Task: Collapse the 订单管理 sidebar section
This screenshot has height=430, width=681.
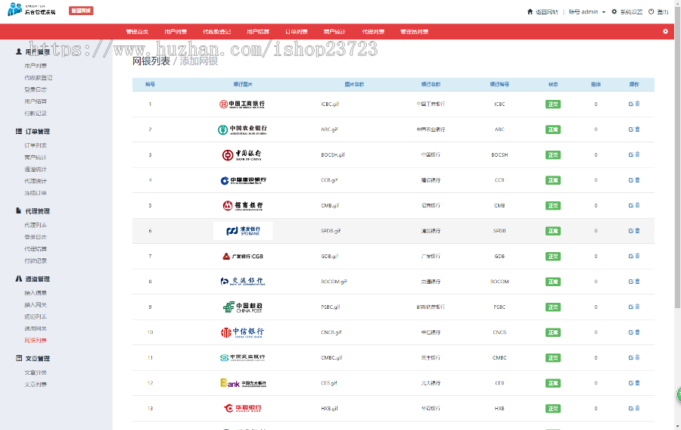Action: tap(32, 132)
